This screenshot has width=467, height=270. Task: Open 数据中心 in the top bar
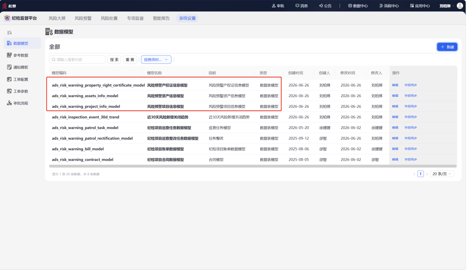point(358,6)
